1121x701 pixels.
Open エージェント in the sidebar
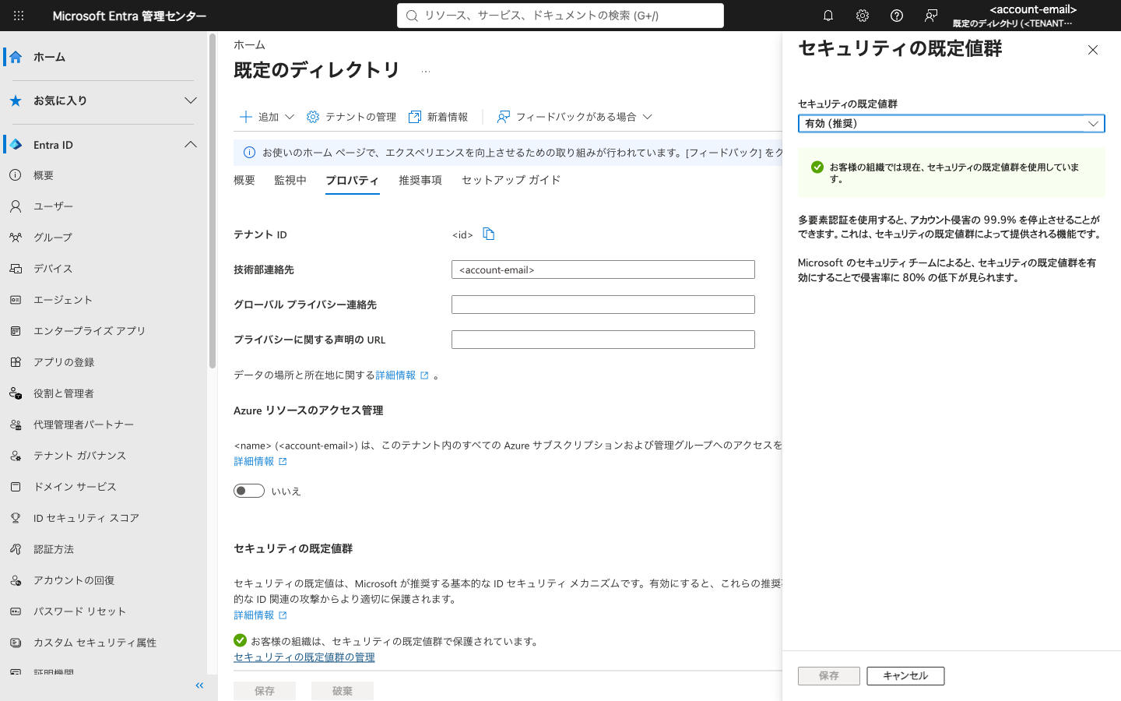pos(104,300)
